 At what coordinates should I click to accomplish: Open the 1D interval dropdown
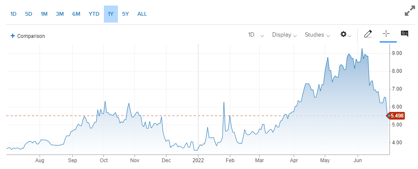(256, 34)
